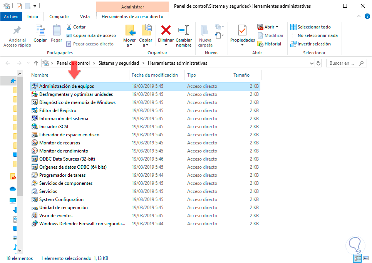Screen dimensions: 372x263
Task: Click the Propiedades checkmark icon
Action: [x=242, y=30]
